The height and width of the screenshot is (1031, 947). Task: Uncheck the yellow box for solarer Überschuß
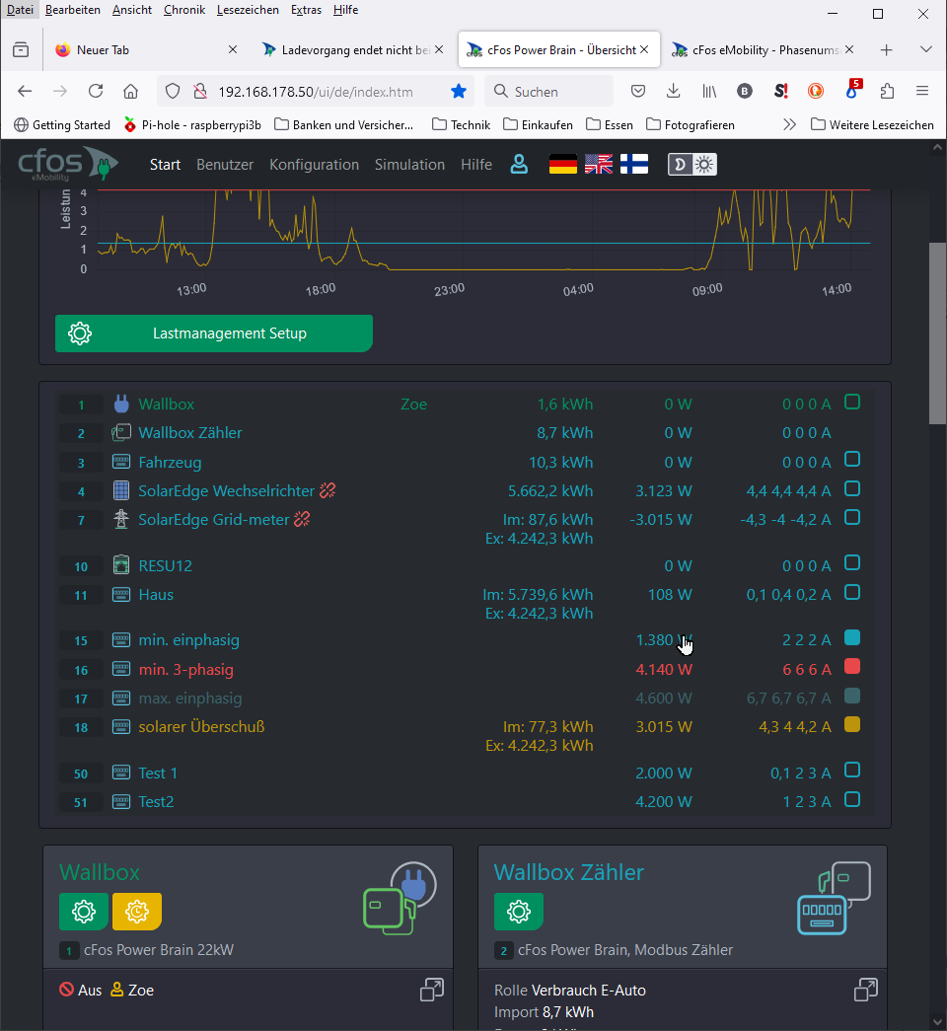click(852, 724)
